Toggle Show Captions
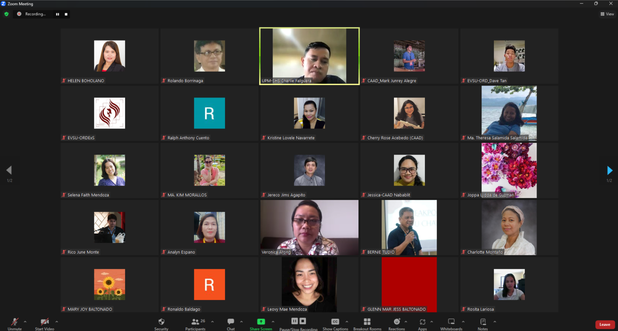 point(335,322)
